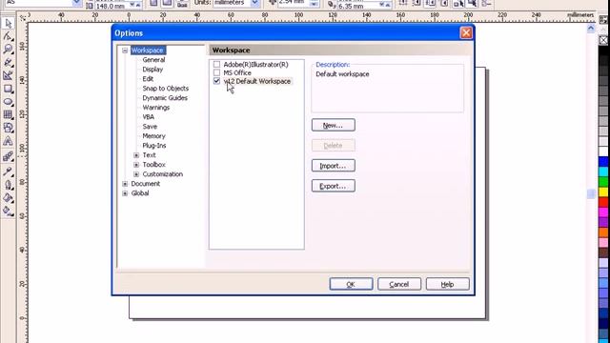610x343 pixels.
Task: Select the Eyedropper tool
Action: click(x=8, y=171)
